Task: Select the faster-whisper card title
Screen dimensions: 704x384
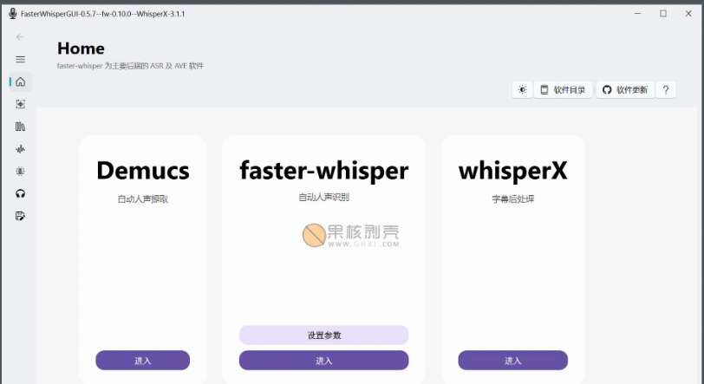Action: pyautogui.click(x=323, y=171)
